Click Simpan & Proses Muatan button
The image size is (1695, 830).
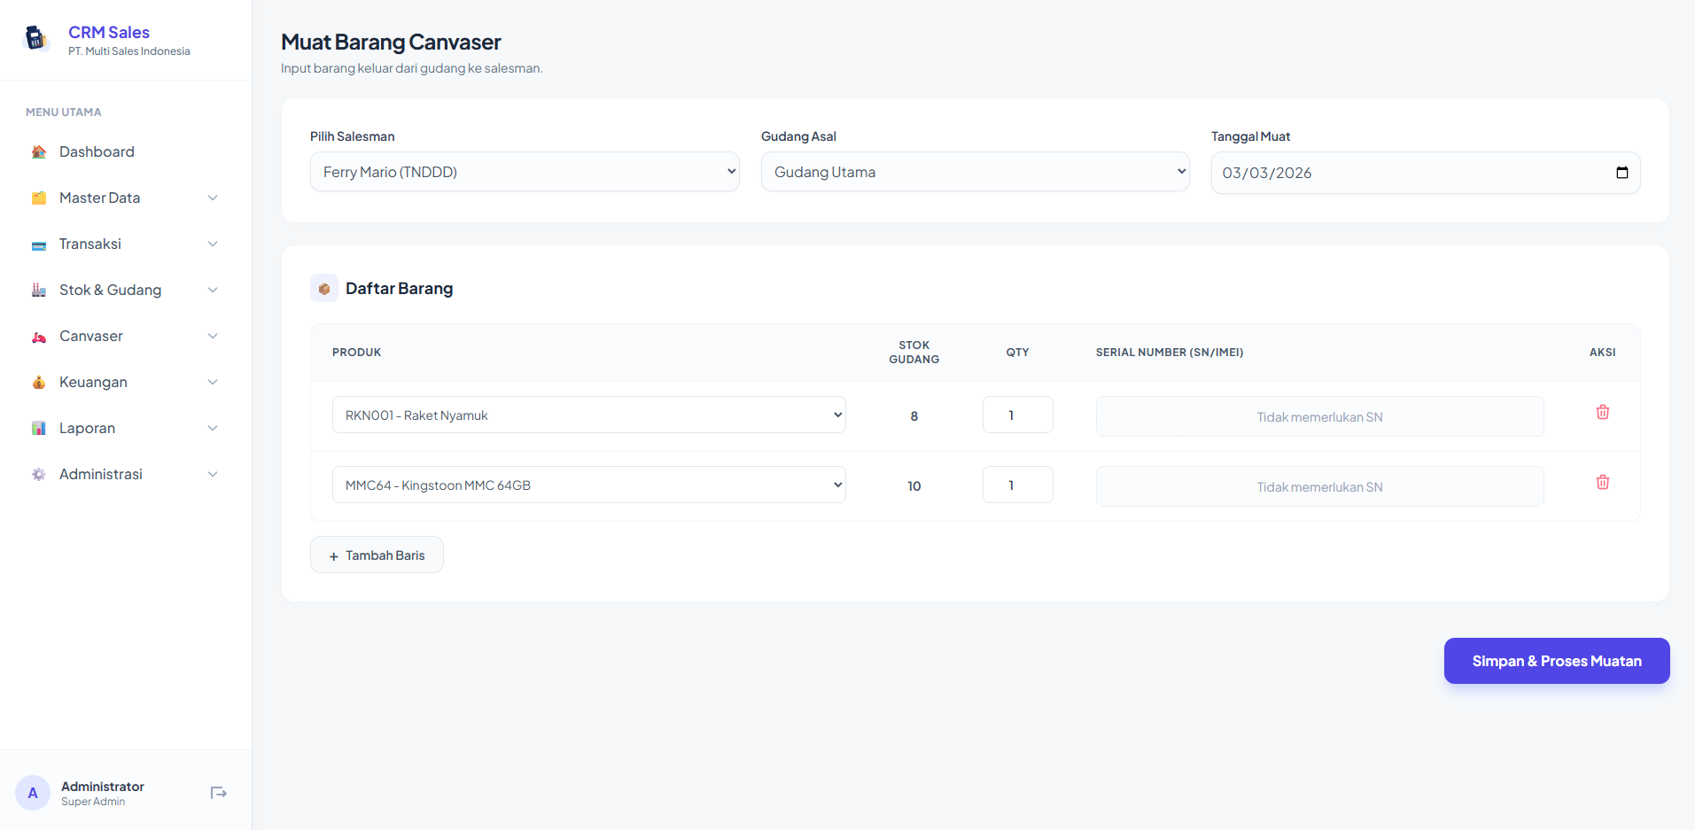coord(1556,661)
